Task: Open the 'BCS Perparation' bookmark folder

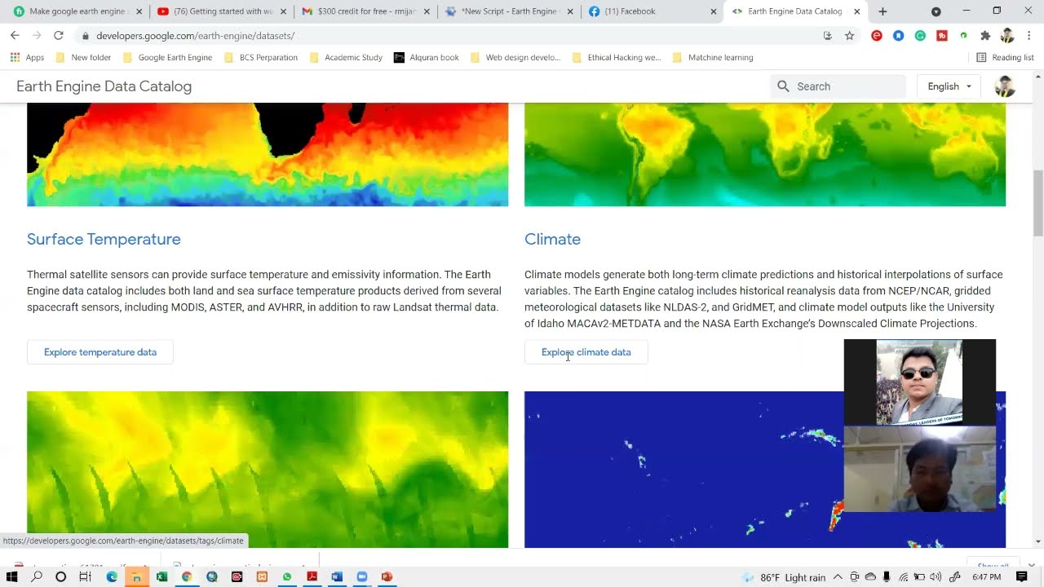Action: click(260, 58)
